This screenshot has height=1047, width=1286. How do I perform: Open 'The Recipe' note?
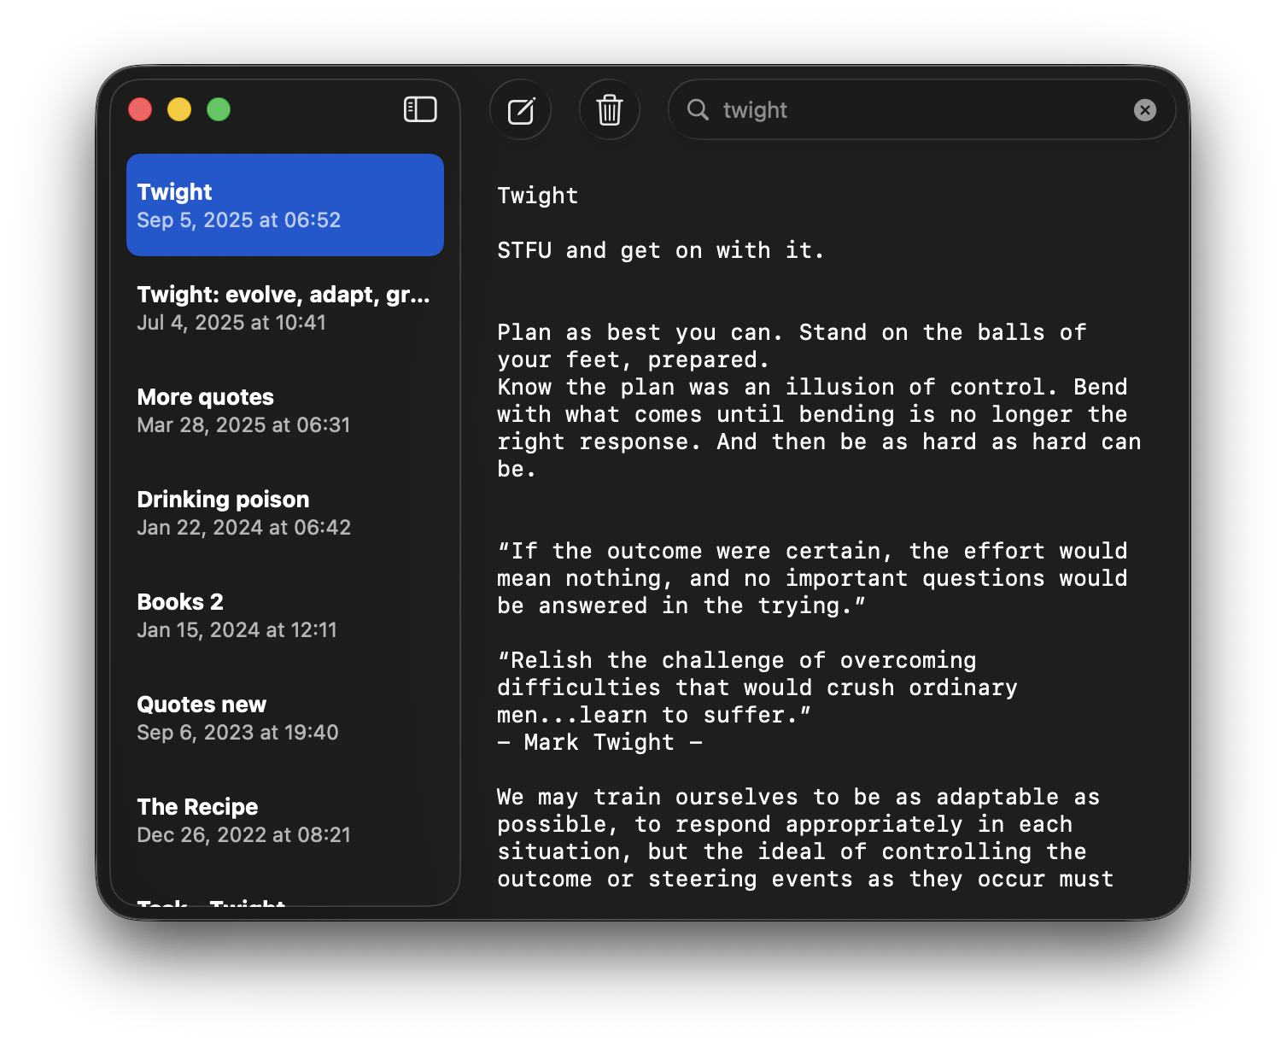coord(284,820)
